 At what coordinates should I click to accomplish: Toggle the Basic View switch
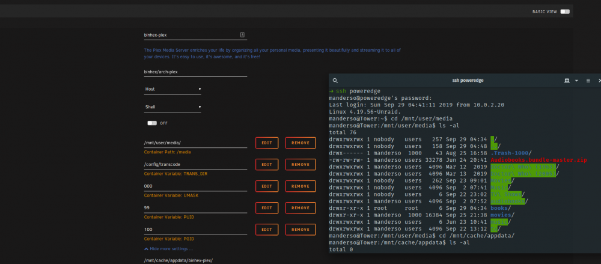coord(564,12)
